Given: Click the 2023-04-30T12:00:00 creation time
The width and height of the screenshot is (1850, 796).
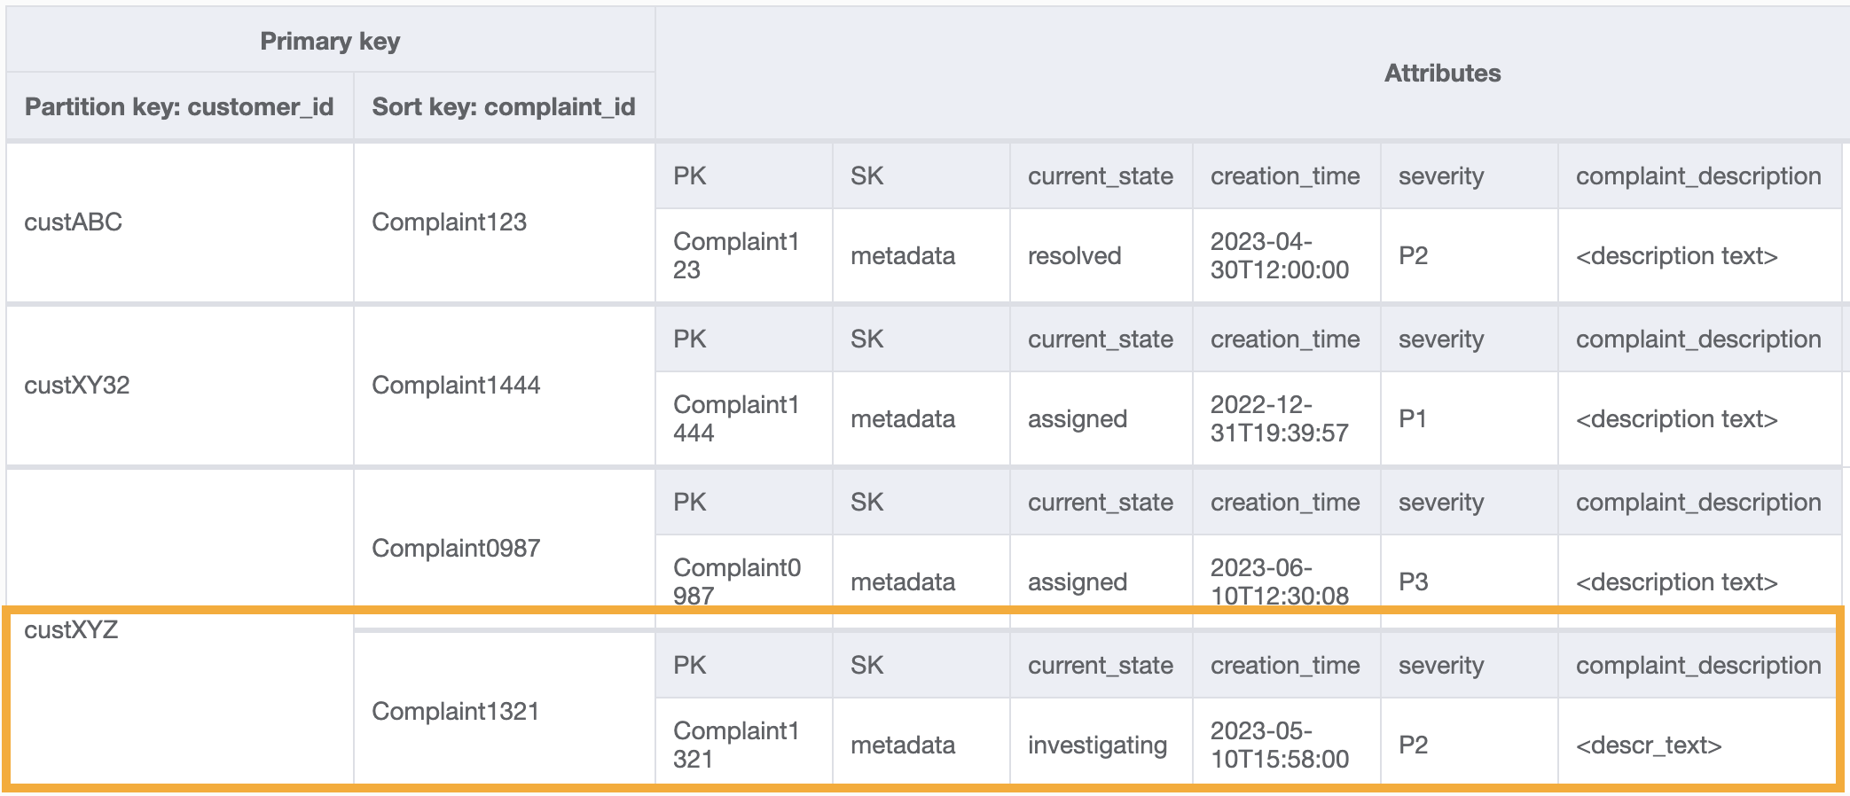Looking at the screenshot, I should click(1279, 256).
